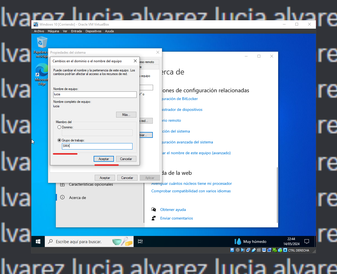Click the SMX workgroup text field

pyautogui.click(x=97, y=146)
